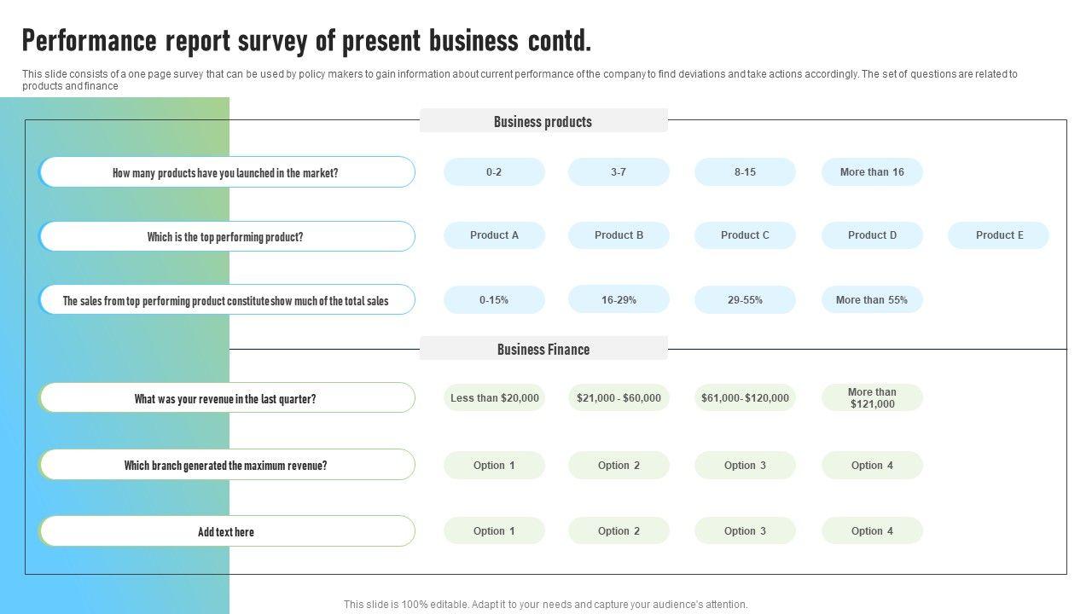Click the 'Add text here' placeholder field
Viewport: 1092px width, 614px height.
(227, 532)
